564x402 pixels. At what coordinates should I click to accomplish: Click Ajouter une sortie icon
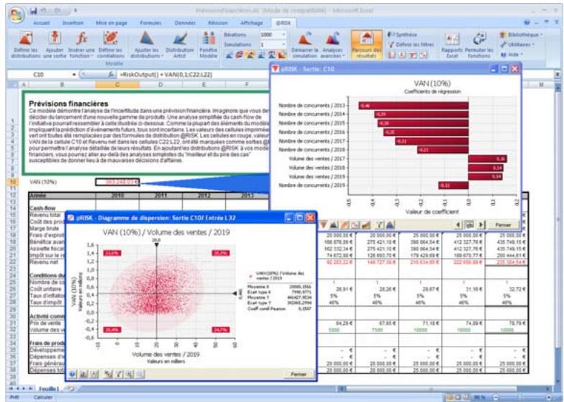(53, 43)
